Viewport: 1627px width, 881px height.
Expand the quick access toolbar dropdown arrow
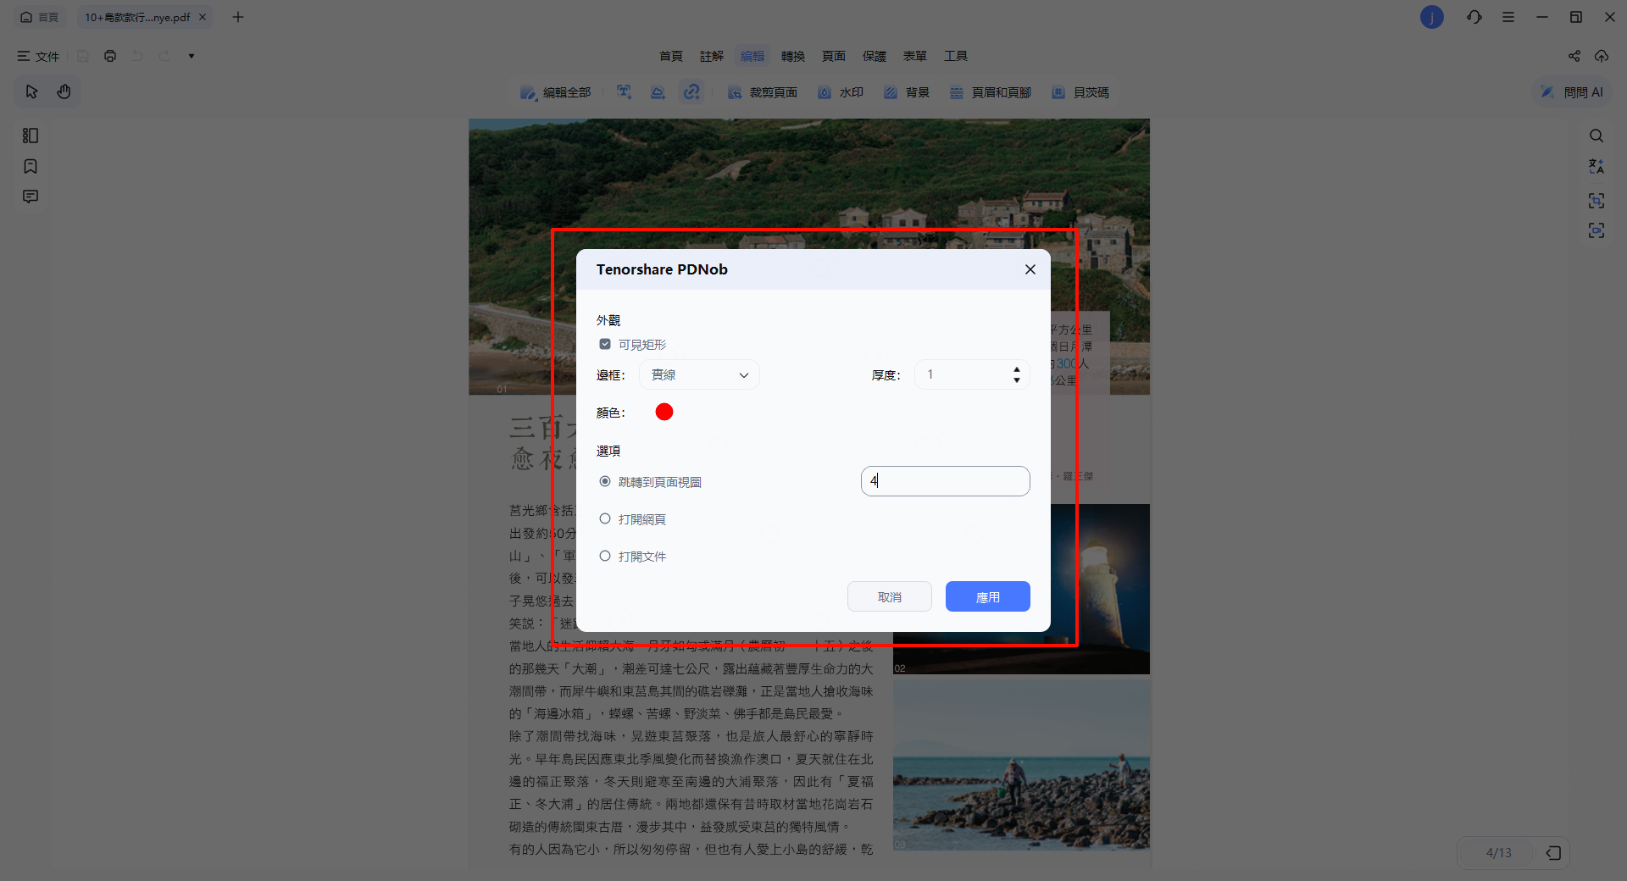(192, 56)
